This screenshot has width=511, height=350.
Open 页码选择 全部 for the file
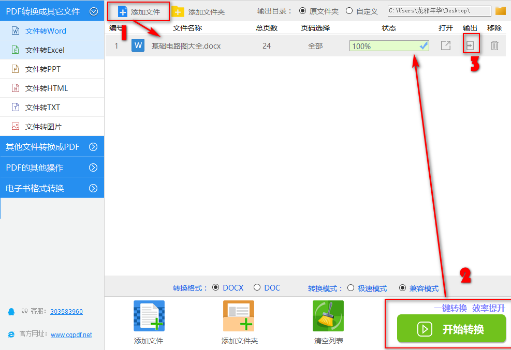pos(315,46)
